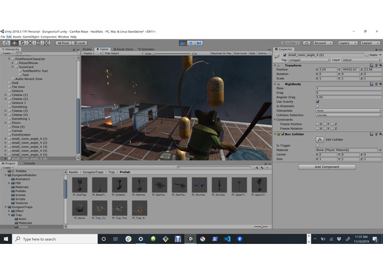Toggle Freeze Position Z checkbox
Viewport: 383px width, 272px height.
pos(332,124)
